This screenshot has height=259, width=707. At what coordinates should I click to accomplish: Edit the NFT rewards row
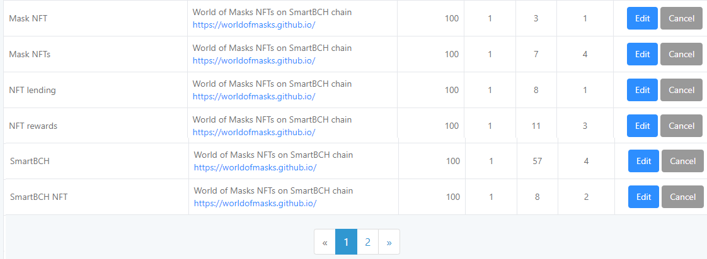pyautogui.click(x=642, y=126)
